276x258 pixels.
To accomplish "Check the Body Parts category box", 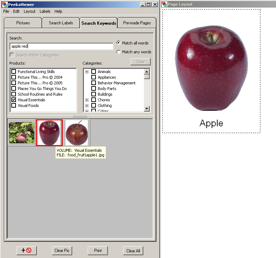I will 94,88.
